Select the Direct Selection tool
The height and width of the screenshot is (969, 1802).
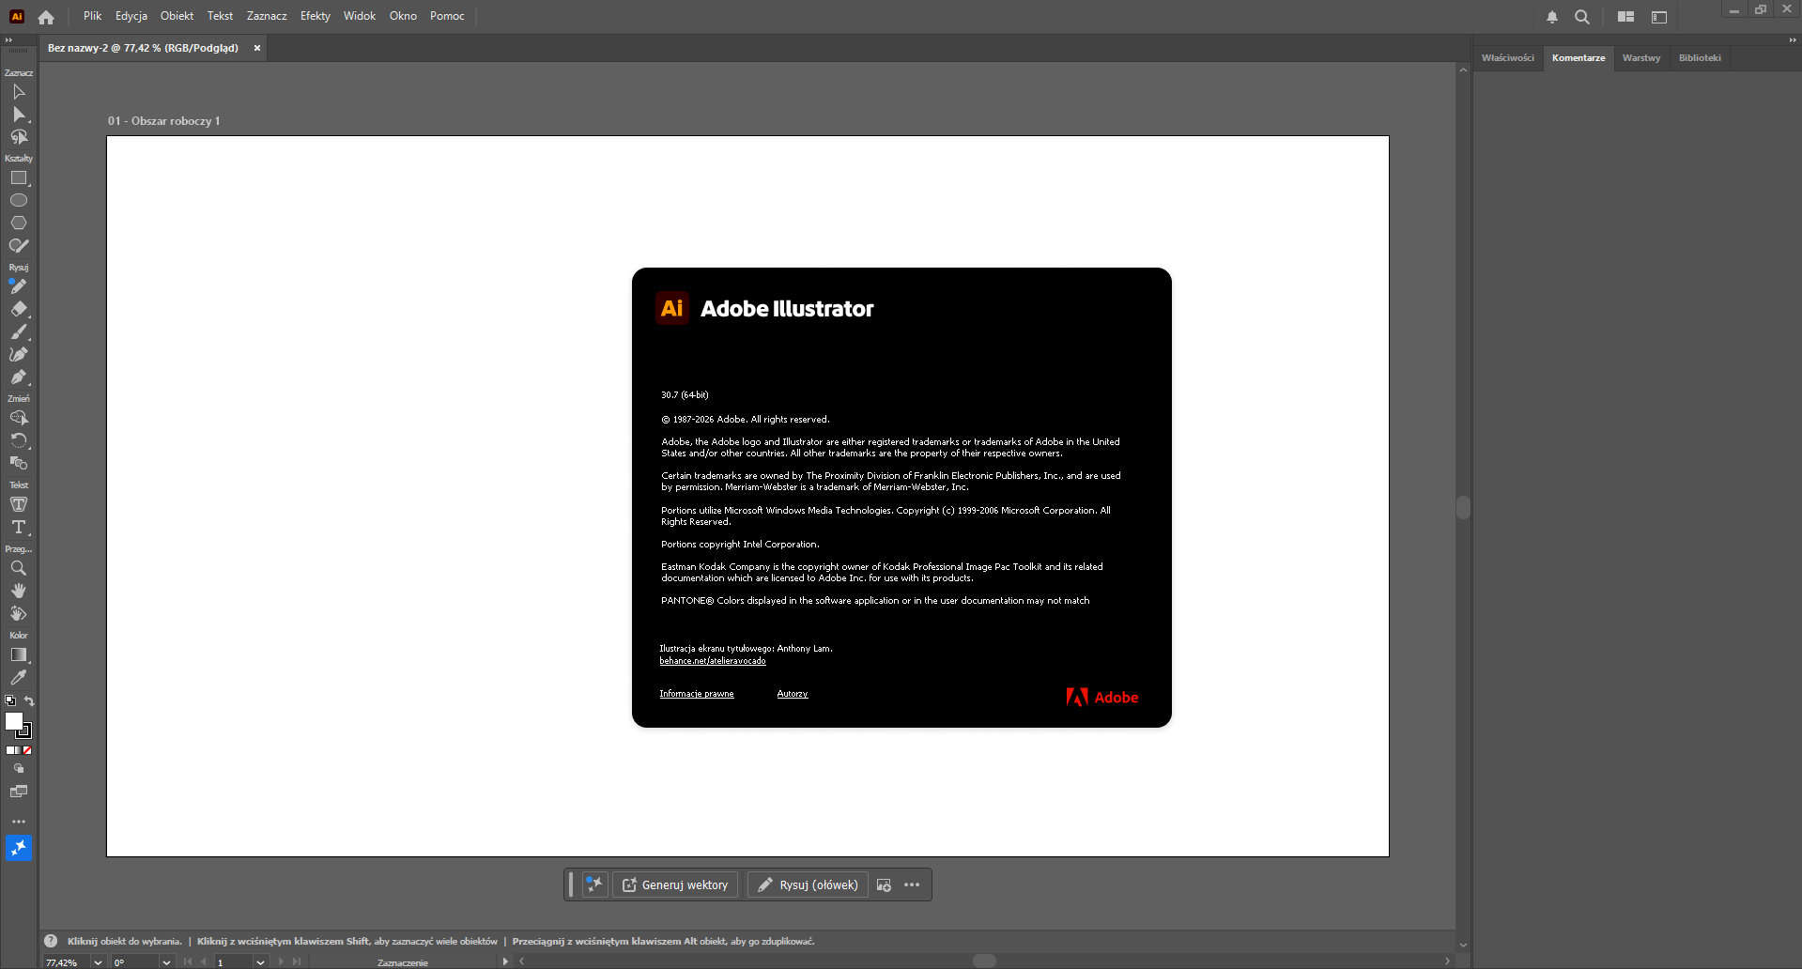click(19, 115)
